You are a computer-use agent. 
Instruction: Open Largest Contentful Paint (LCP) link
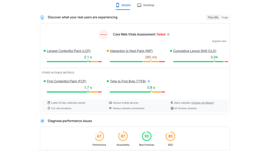(69, 51)
